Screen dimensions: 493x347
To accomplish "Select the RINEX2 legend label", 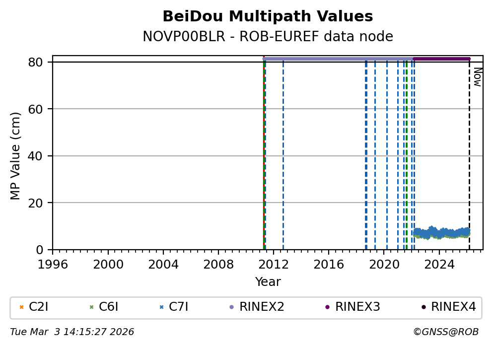I will [262, 307].
